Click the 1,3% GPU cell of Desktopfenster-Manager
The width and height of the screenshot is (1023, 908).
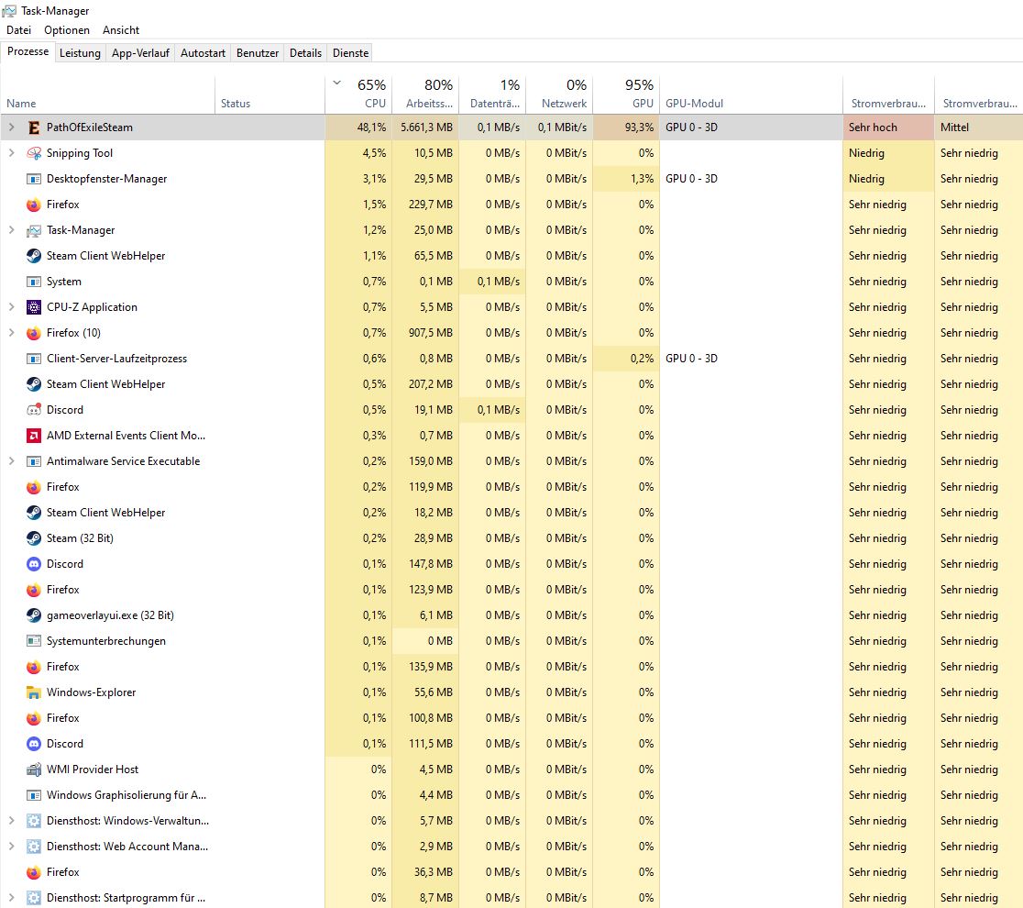point(626,179)
